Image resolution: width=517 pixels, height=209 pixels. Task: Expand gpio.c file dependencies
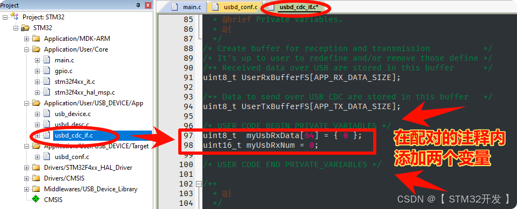[x=37, y=71]
